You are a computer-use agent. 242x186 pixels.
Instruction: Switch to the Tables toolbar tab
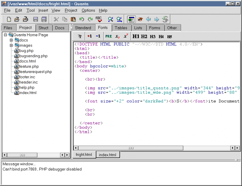tap(121, 28)
